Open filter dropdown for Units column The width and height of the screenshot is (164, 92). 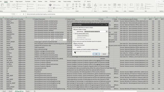pyautogui.click(x=113, y=19)
